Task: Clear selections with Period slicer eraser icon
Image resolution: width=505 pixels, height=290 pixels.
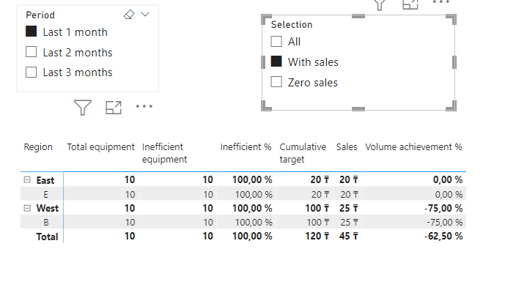Action: point(129,15)
